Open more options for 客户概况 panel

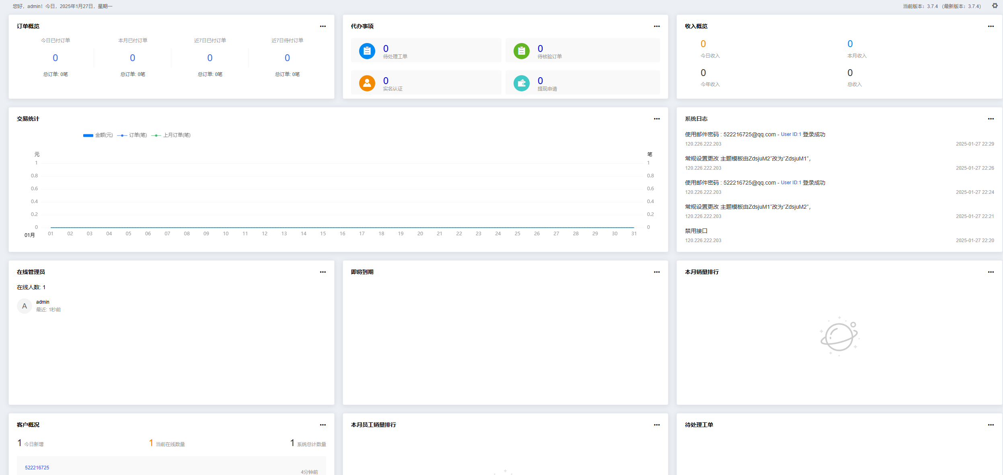pyautogui.click(x=323, y=425)
